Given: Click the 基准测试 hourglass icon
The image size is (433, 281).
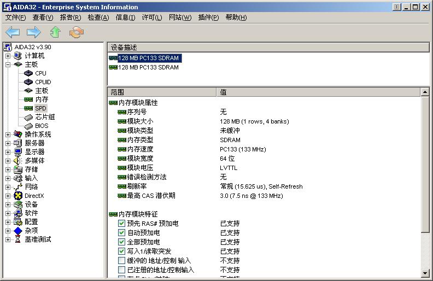Looking at the screenshot, I should pos(17,239).
